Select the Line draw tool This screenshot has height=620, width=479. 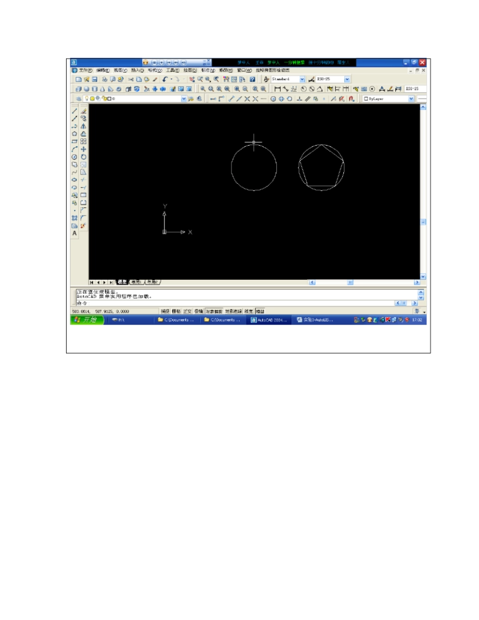74,111
